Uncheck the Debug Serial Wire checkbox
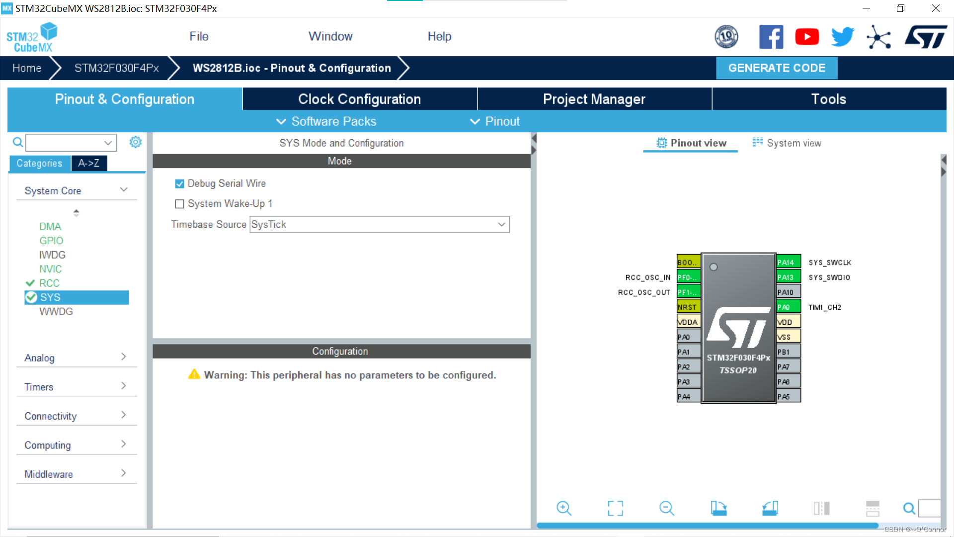The height and width of the screenshot is (537, 954). point(179,184)
